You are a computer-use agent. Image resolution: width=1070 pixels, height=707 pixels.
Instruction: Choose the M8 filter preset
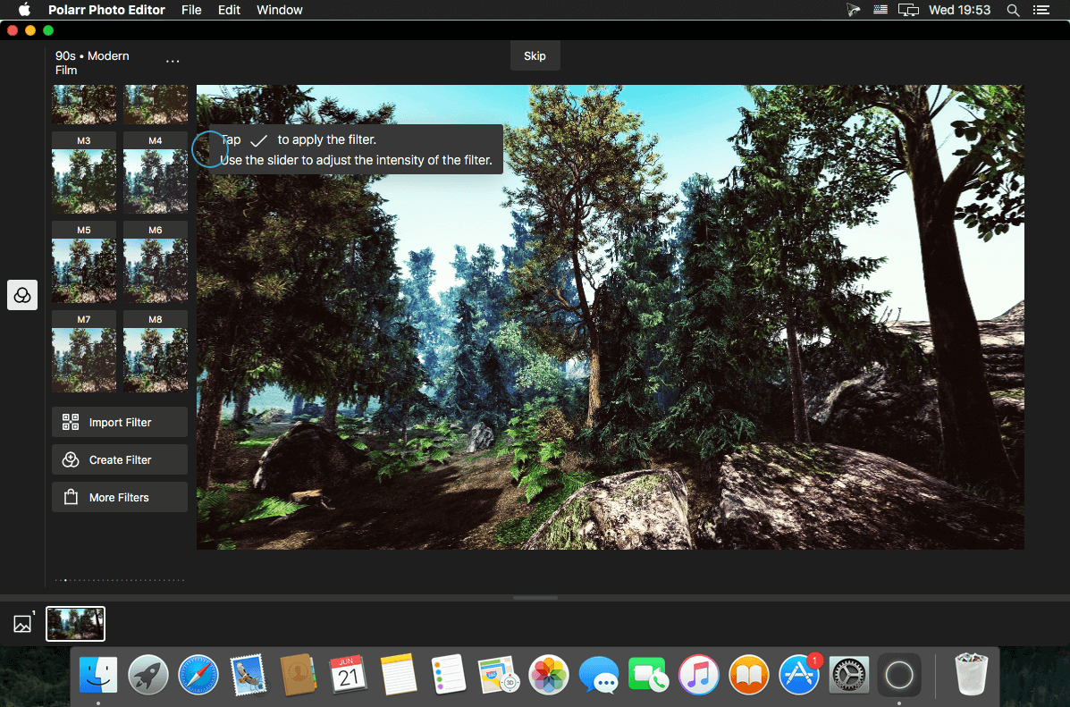tap(156, 352)
